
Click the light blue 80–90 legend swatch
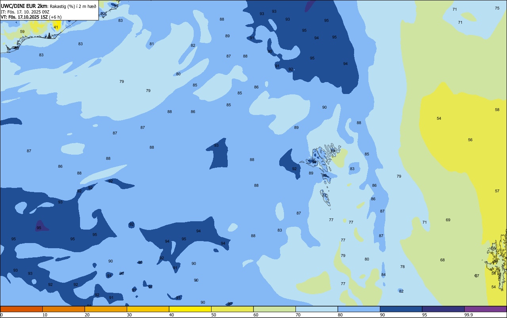(359, 309)
